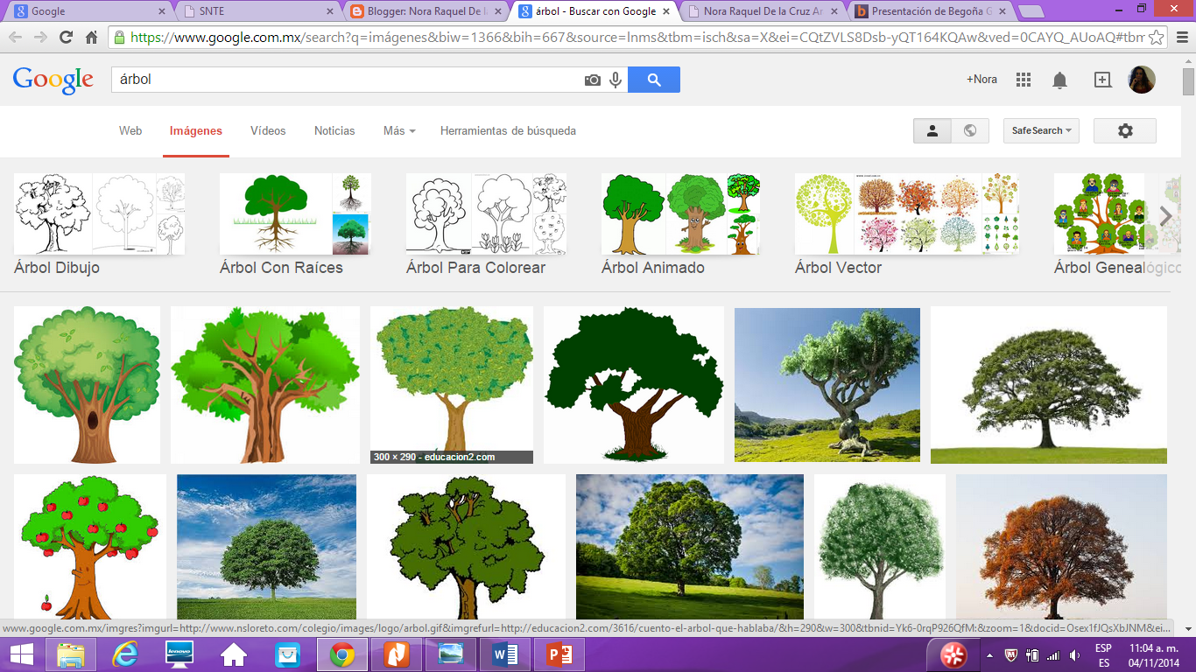Open the Windows Start button
The width and height of the screenshot is (1196, 672).
22,654
